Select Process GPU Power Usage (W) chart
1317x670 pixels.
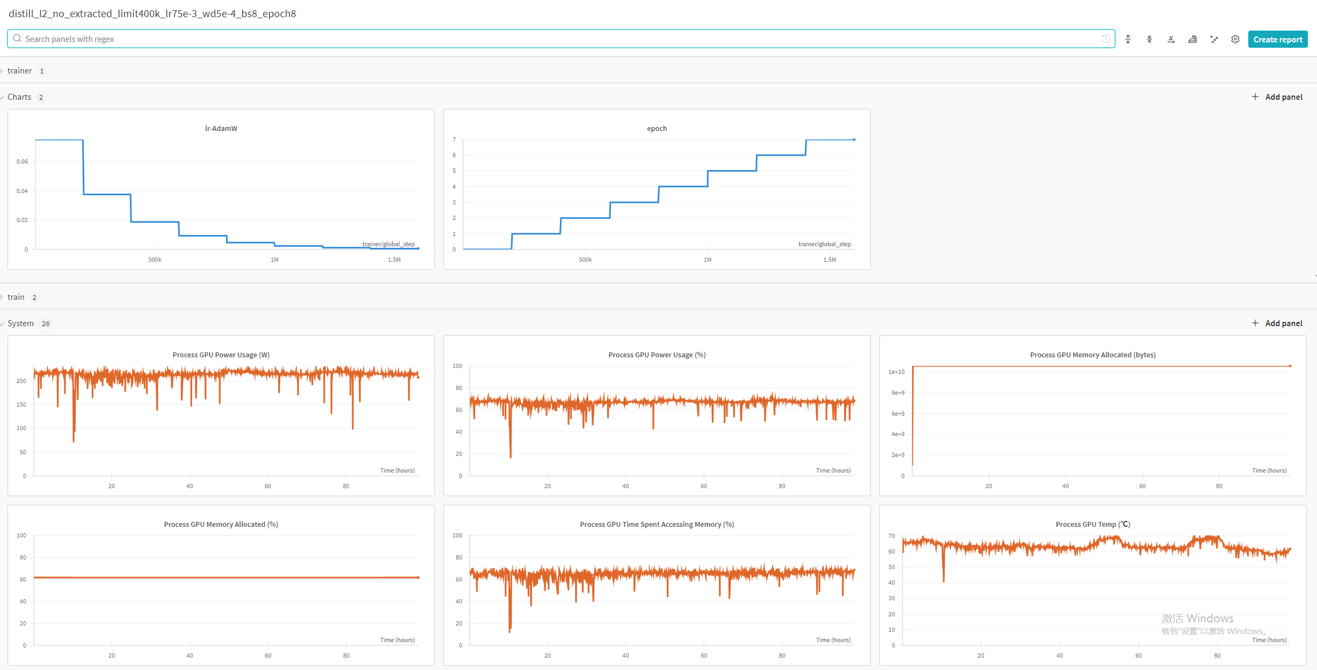click(x=221, y=416)
